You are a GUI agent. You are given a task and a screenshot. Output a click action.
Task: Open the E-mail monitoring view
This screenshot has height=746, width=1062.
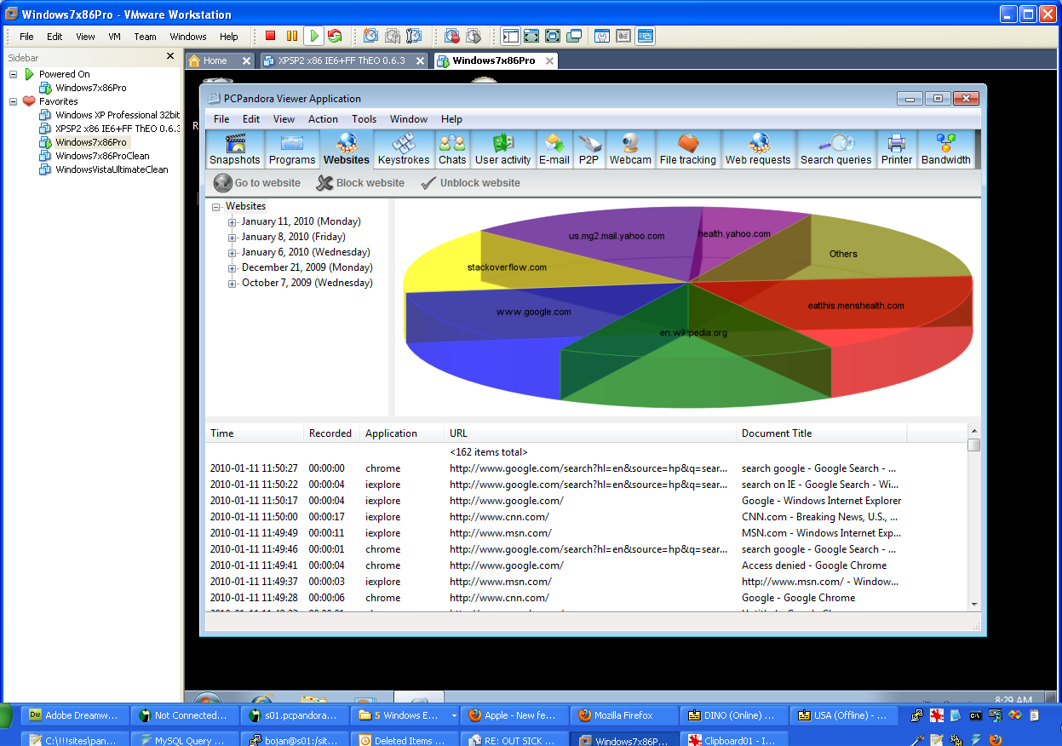[554, 149]
